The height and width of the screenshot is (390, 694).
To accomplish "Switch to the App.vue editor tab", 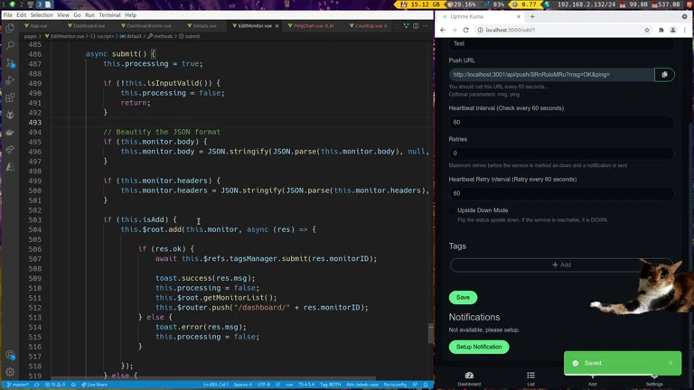I will 36,25.
